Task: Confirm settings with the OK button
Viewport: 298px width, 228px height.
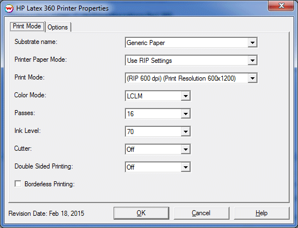Action: (141, 213)
